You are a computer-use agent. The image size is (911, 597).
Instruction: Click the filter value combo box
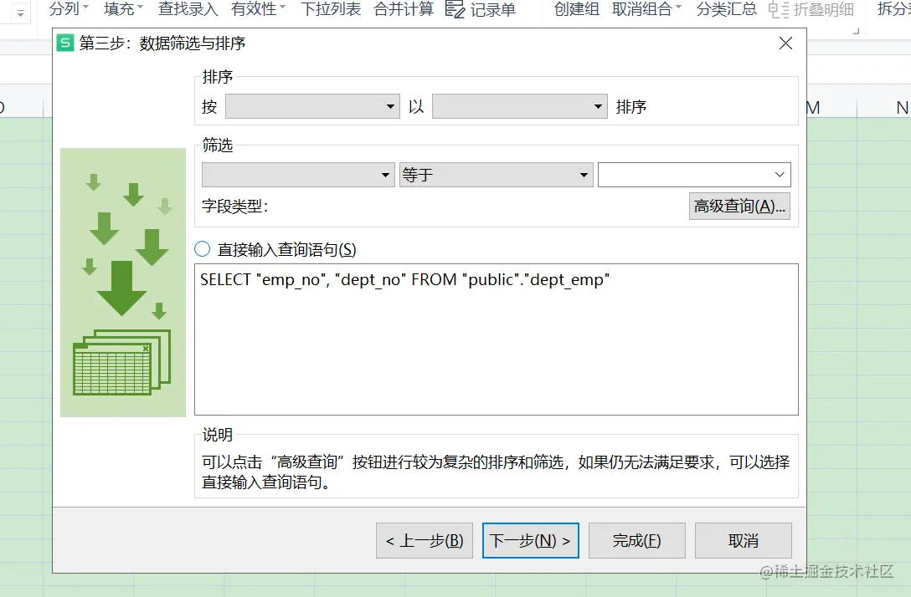694,175
